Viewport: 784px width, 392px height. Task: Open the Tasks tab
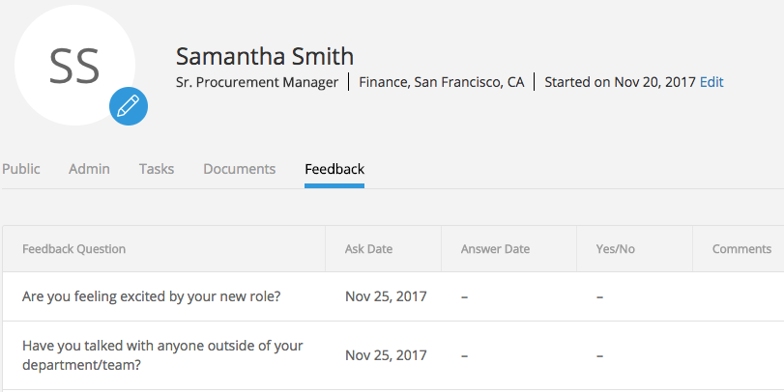[157, 169]
